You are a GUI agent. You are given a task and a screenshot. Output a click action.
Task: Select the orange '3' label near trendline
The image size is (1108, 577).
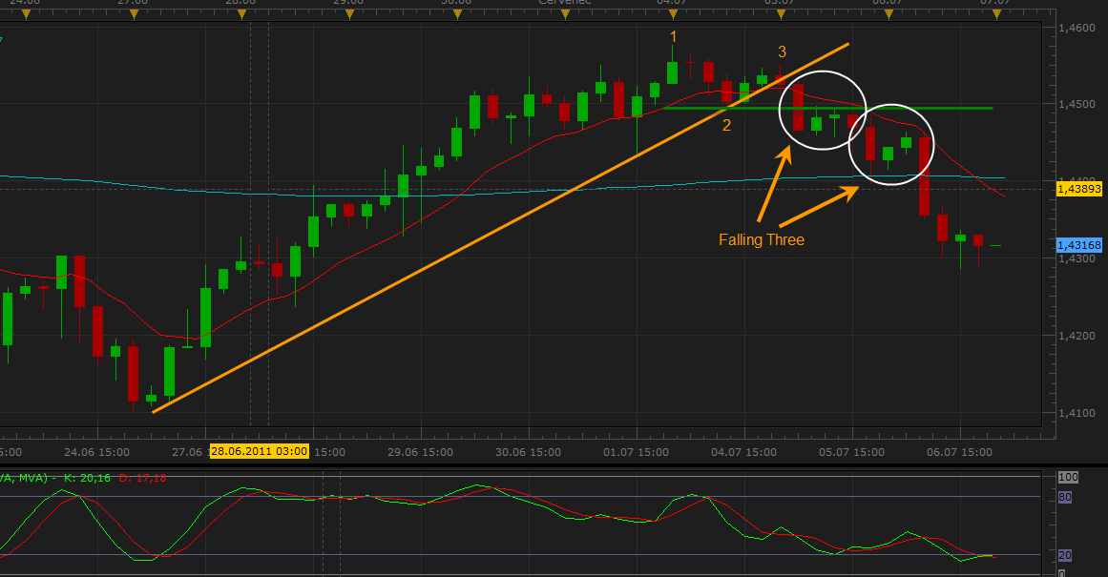pyautogui.click(x=782, y=52)
